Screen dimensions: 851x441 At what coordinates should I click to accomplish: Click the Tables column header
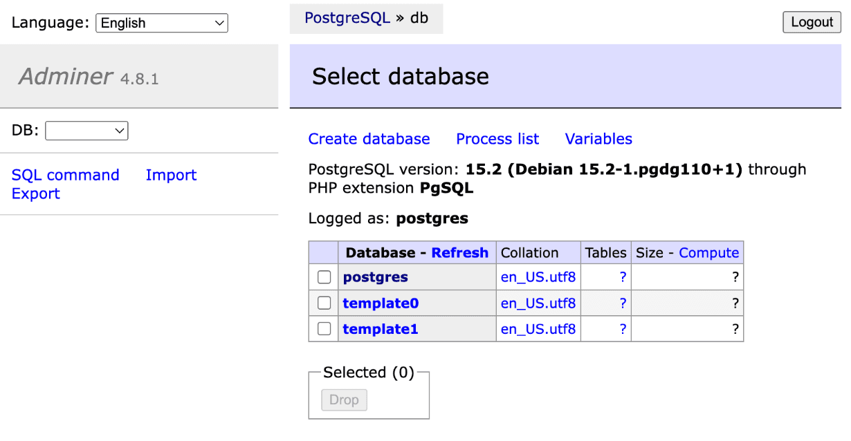[x=606, y=253]
